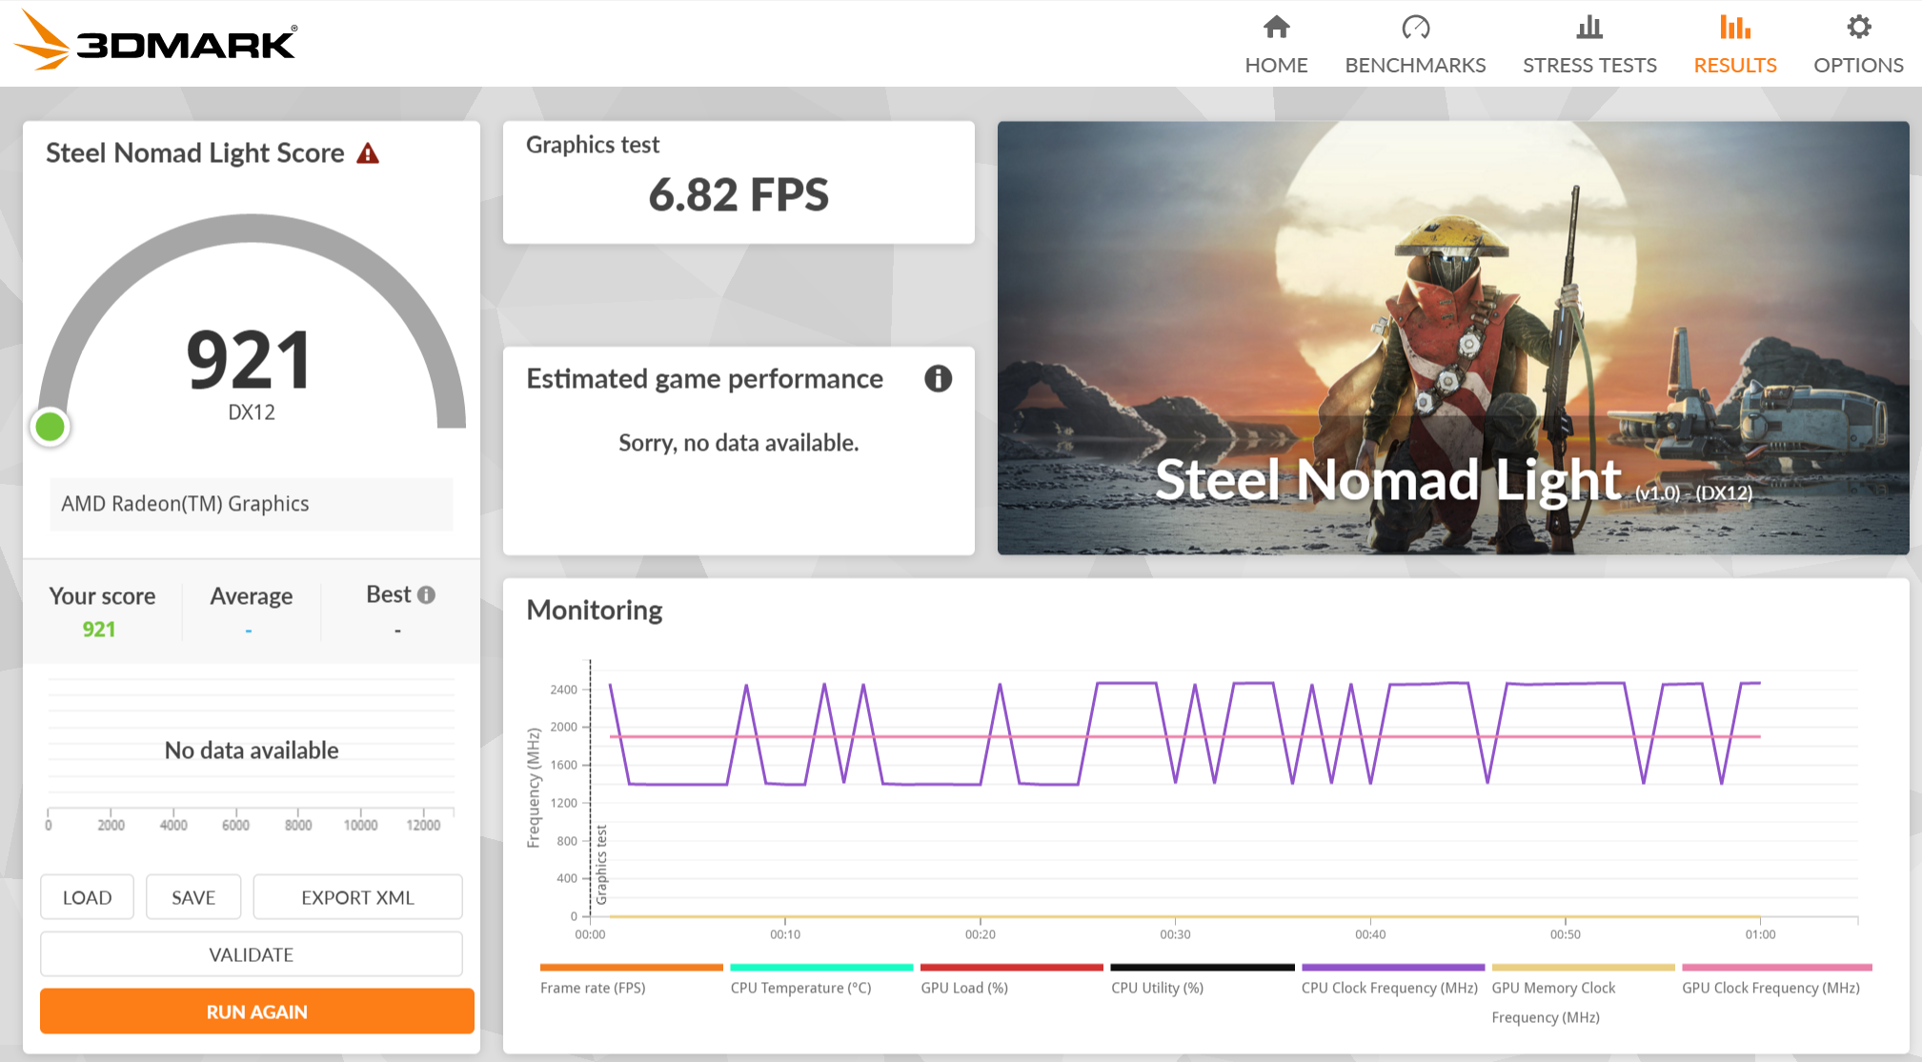Click the Steel Nomad Light banner image
Viewport: 1922px width, 1062px height.
[1452, 337]
